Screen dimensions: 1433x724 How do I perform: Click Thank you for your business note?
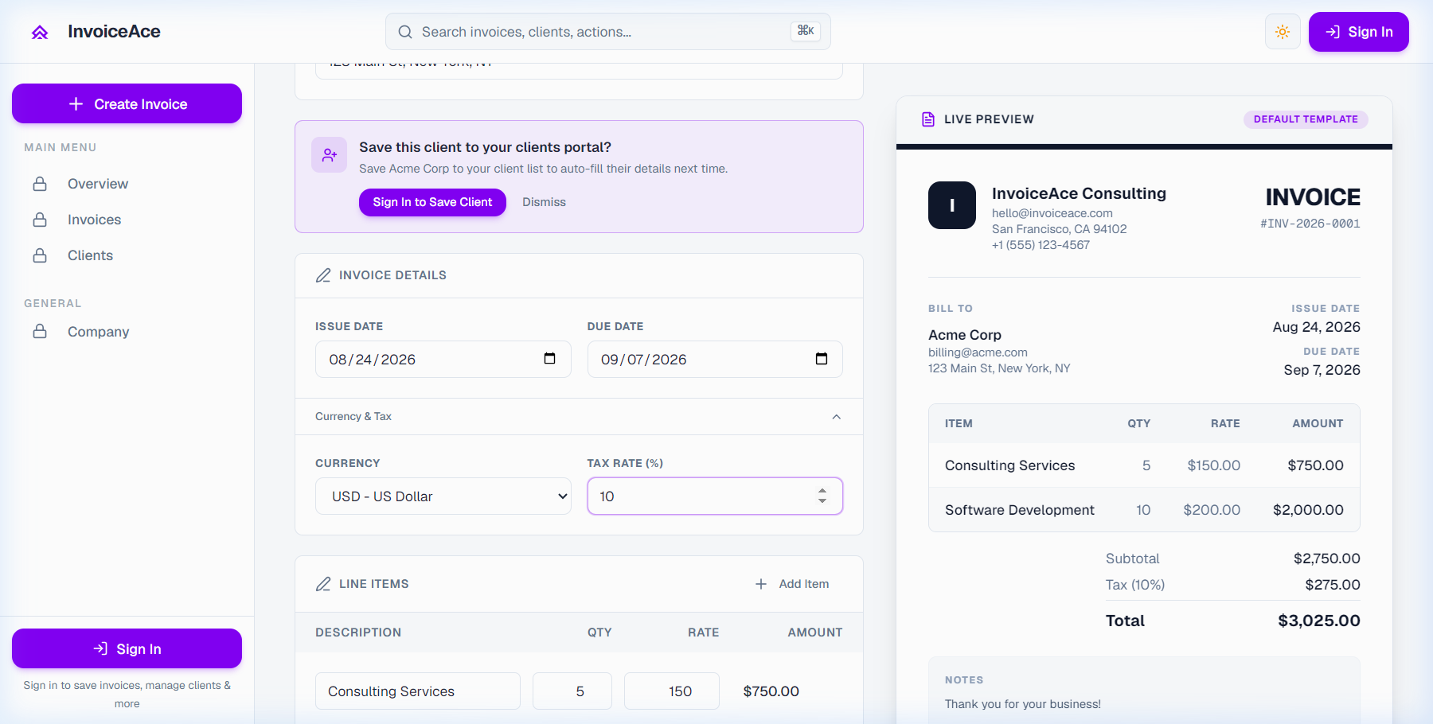pyautogui.click(x=1023, y=704)
